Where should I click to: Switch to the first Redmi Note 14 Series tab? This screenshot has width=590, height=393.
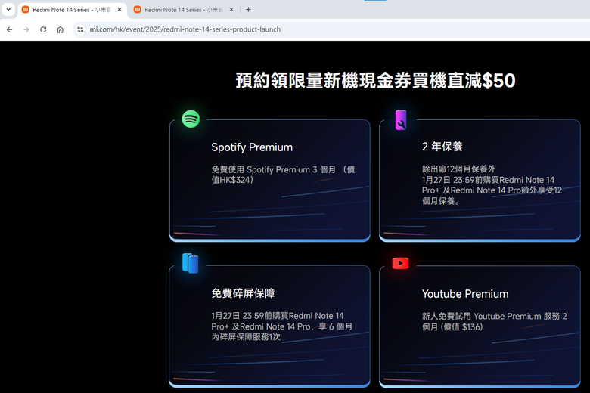coord(72,10)
